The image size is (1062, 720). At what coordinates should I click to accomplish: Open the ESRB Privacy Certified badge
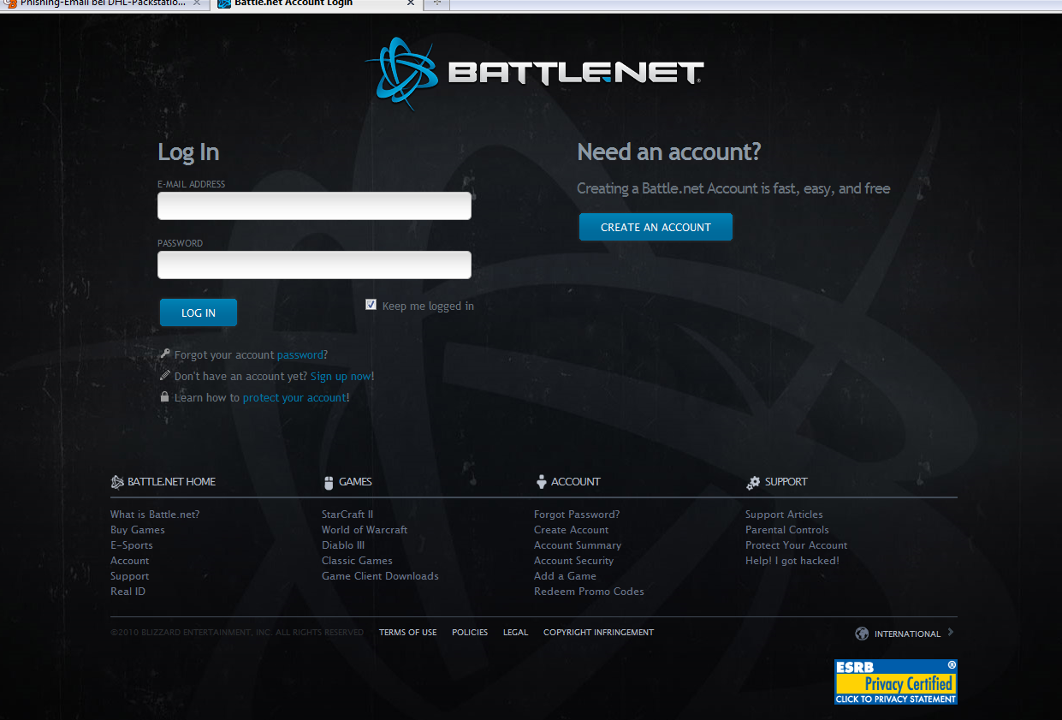[896, 681]
